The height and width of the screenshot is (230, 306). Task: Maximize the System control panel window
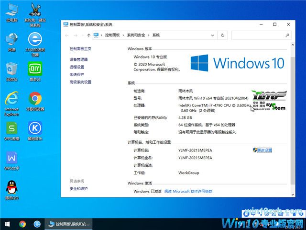tap(274, 24)
